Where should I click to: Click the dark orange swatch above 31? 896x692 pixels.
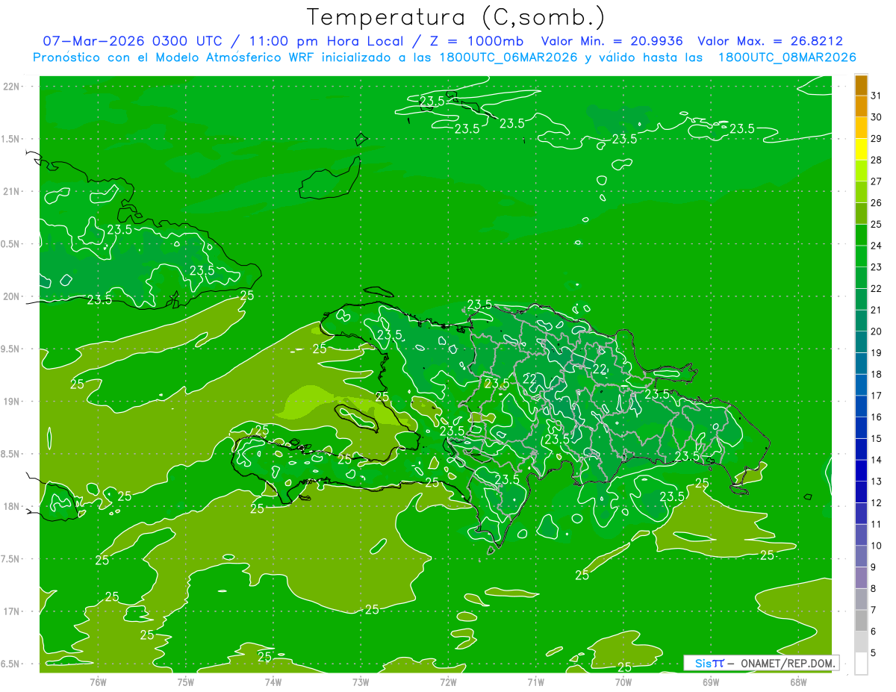(862, 86)
